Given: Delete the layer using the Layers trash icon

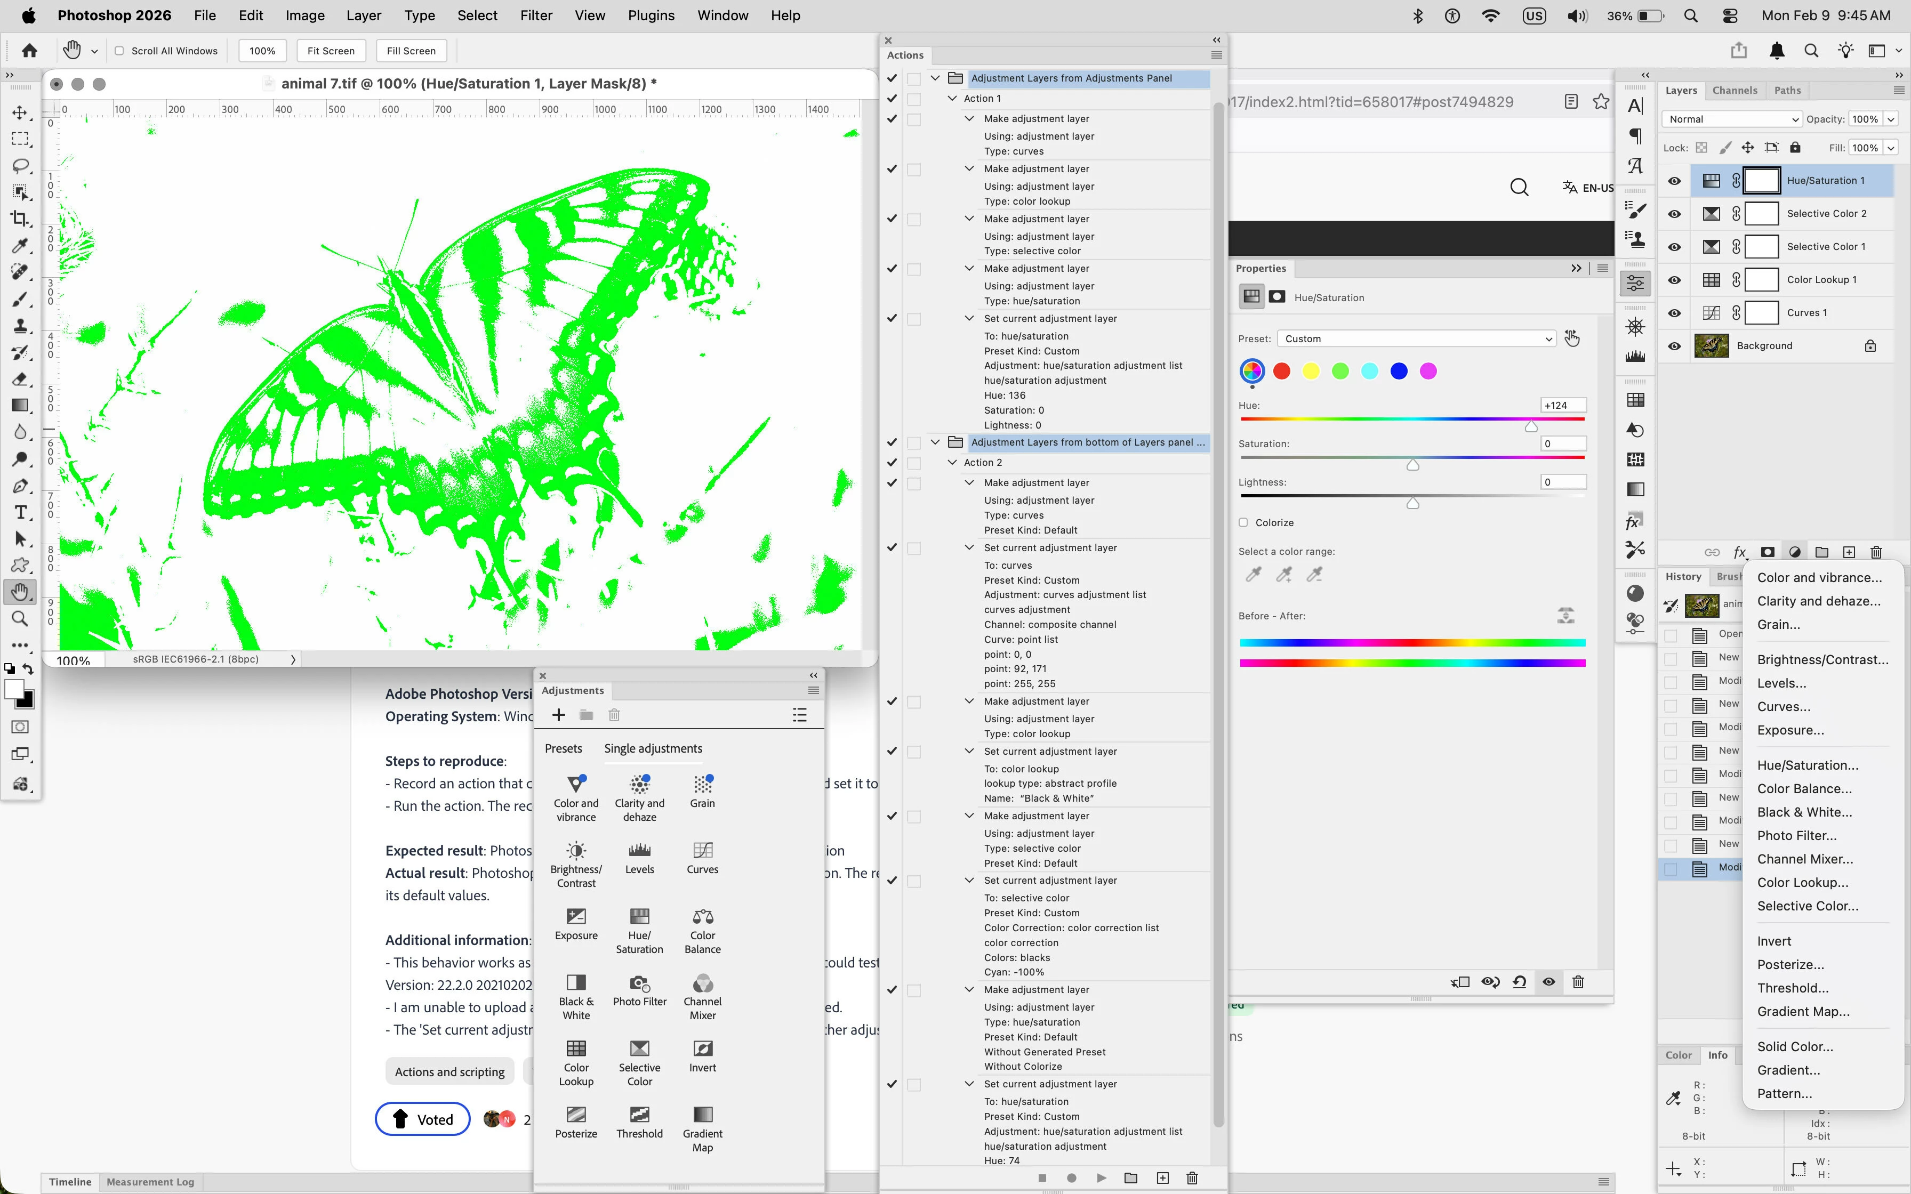Looking at the screenshot, I should pos(1876,552).
